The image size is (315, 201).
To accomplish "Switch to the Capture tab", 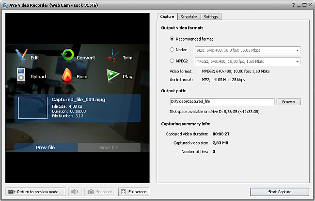I will 167,16.
